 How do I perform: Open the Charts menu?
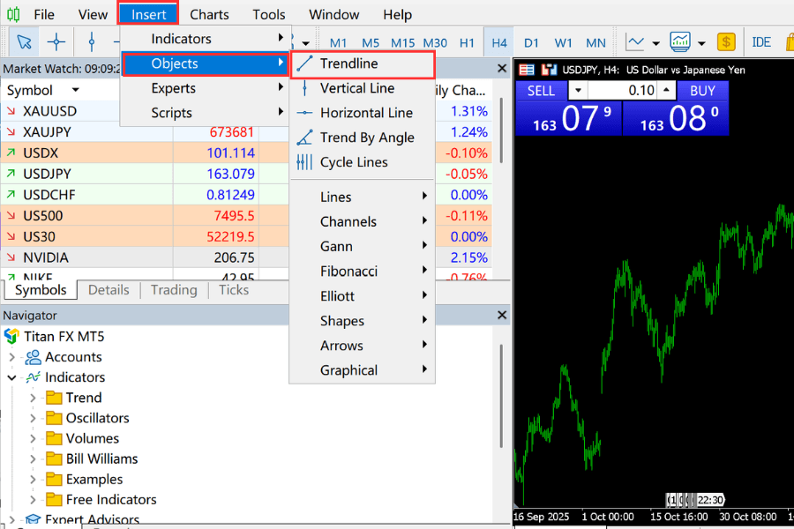pos(209,15)
